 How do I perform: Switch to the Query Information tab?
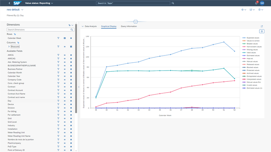[129, 26]
